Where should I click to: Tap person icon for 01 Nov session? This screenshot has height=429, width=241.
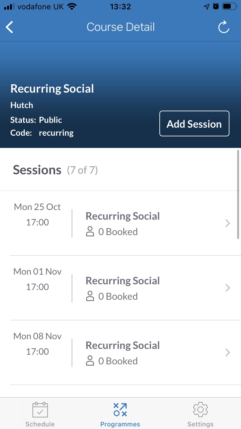point(90,297)
